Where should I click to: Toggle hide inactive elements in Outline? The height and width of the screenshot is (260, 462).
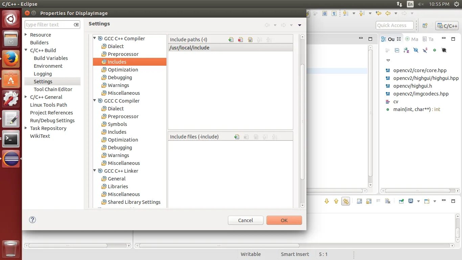444,50
